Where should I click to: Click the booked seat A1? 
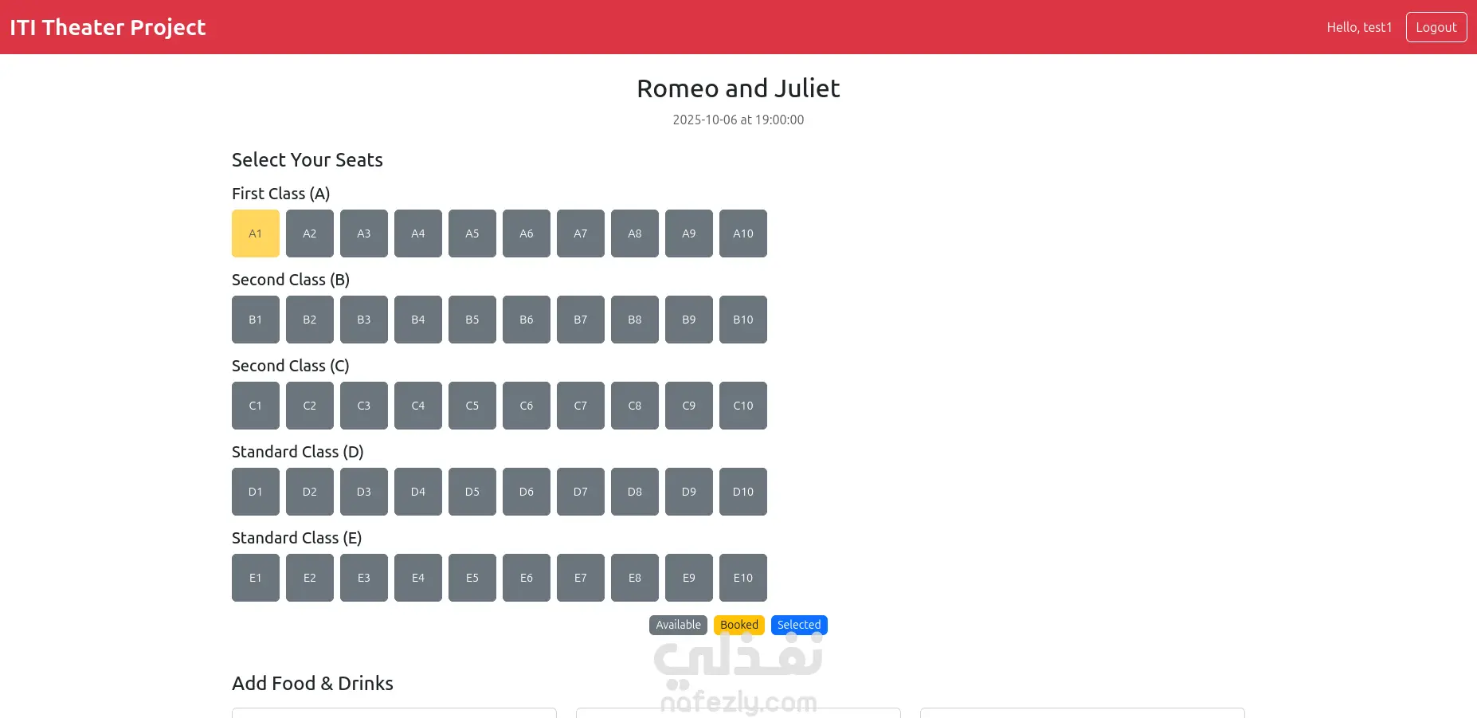coord(256,233)
